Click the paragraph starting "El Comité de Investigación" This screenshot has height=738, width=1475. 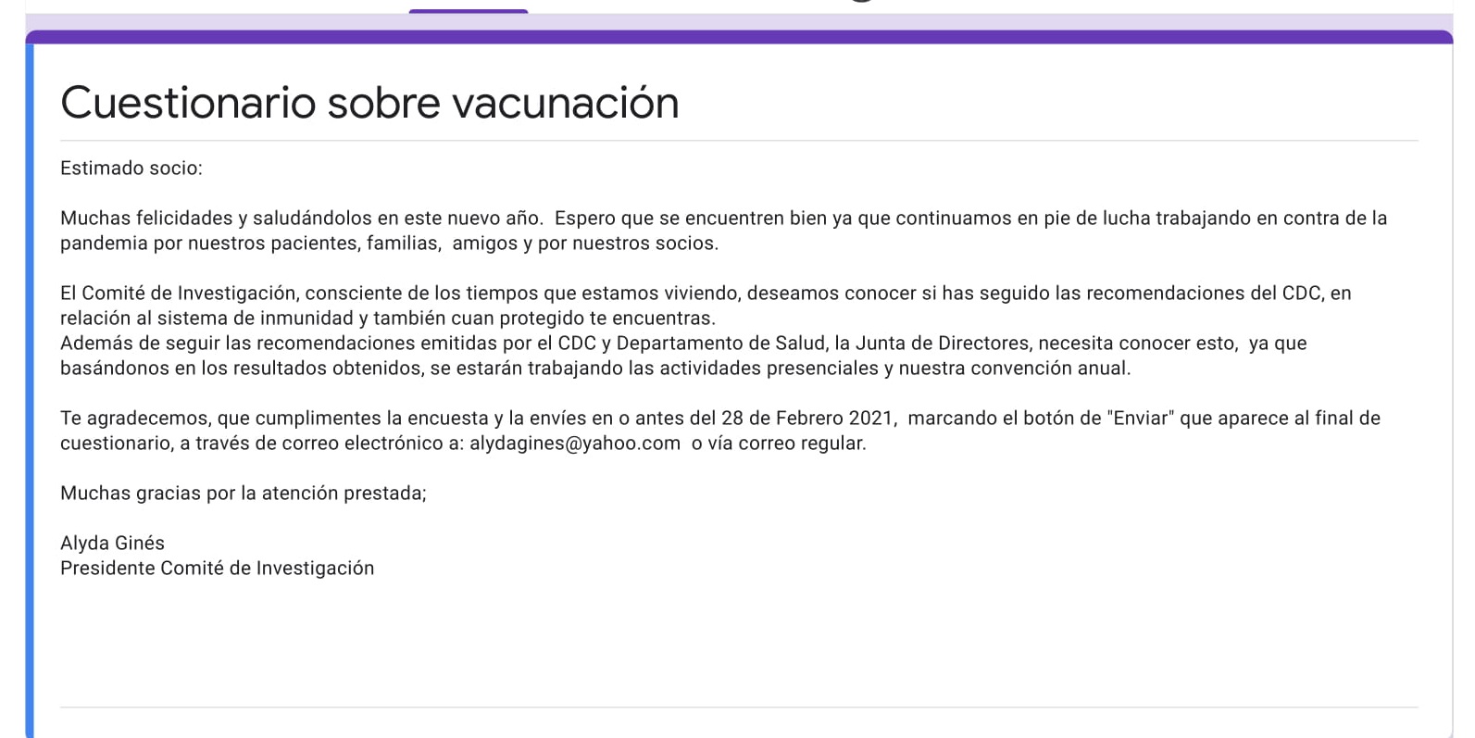tap(705, 306)
